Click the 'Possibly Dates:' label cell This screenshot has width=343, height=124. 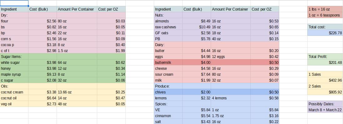tap(325, 104)
